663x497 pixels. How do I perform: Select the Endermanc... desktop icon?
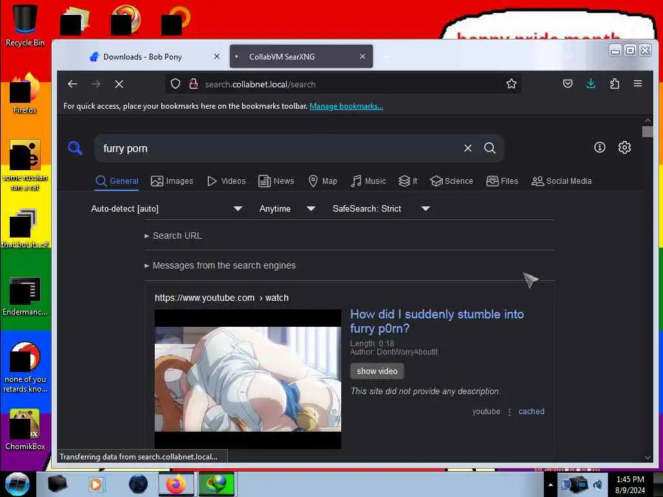tap(25, 296)
